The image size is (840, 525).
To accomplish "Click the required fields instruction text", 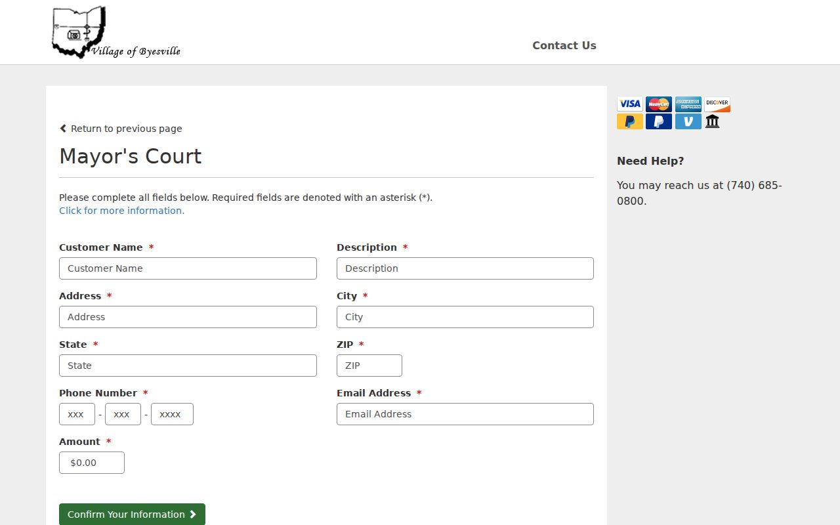I will tap(245, 198).
